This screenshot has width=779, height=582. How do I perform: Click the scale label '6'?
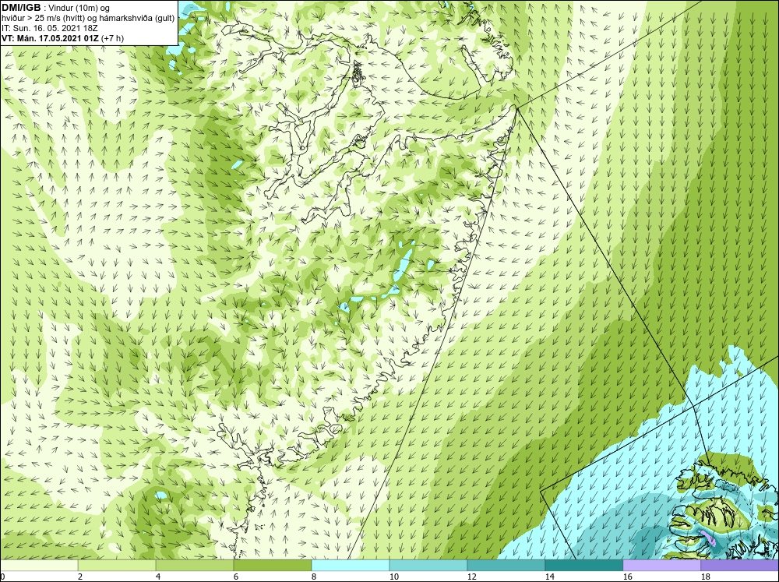click(236, 577)
